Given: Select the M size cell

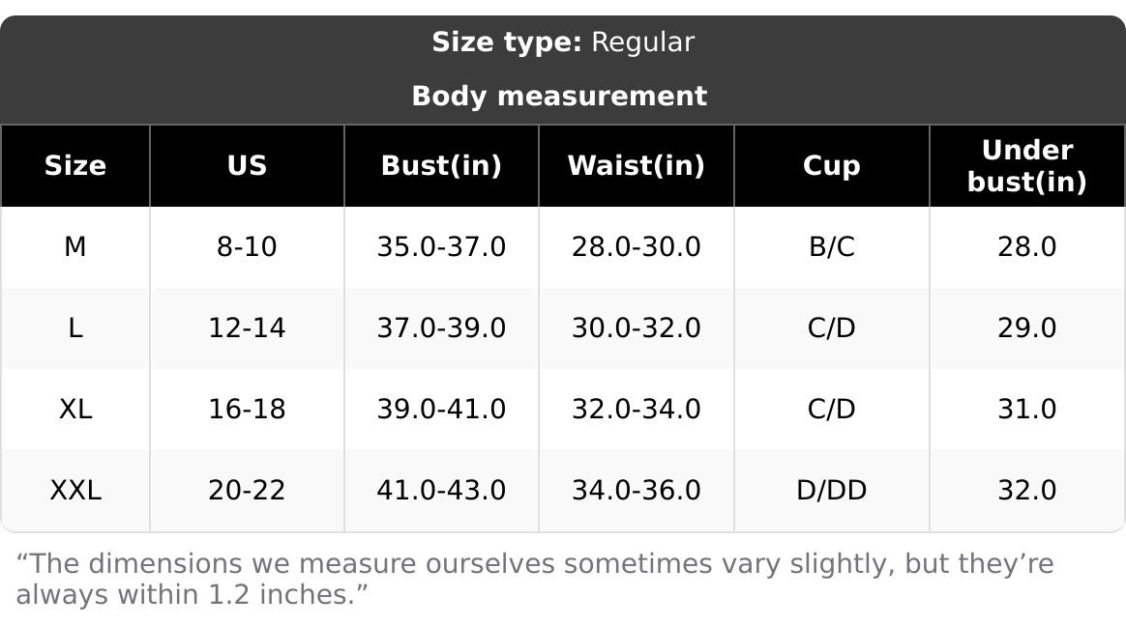Looking at the screenshot, I should (x=75, y=247).
